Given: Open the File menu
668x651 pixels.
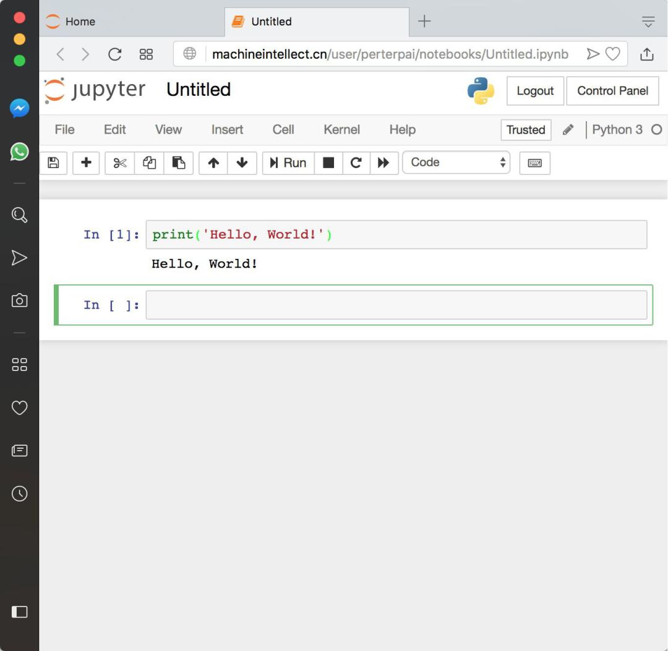Looking at the screenshot, I should tap(65, 129).
